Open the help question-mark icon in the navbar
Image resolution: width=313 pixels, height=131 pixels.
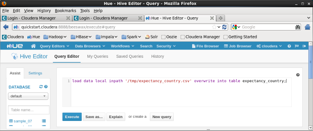click(x=289, y=46)
